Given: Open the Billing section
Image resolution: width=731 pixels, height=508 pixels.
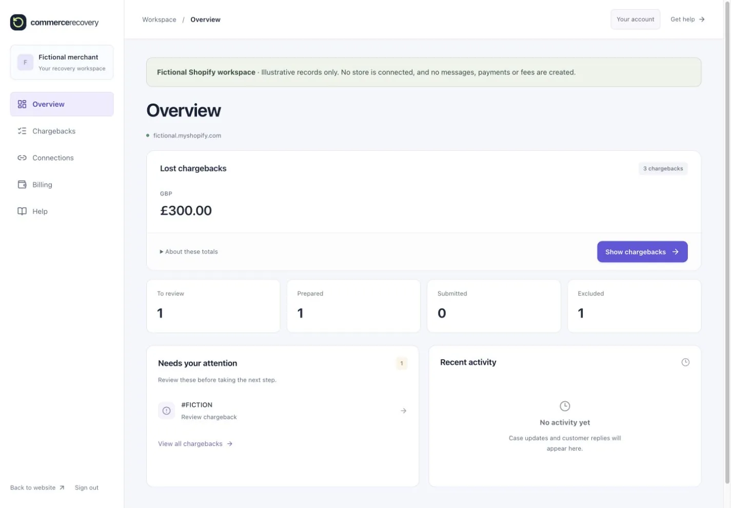Looking at the screenshot, I should (62, 184).
